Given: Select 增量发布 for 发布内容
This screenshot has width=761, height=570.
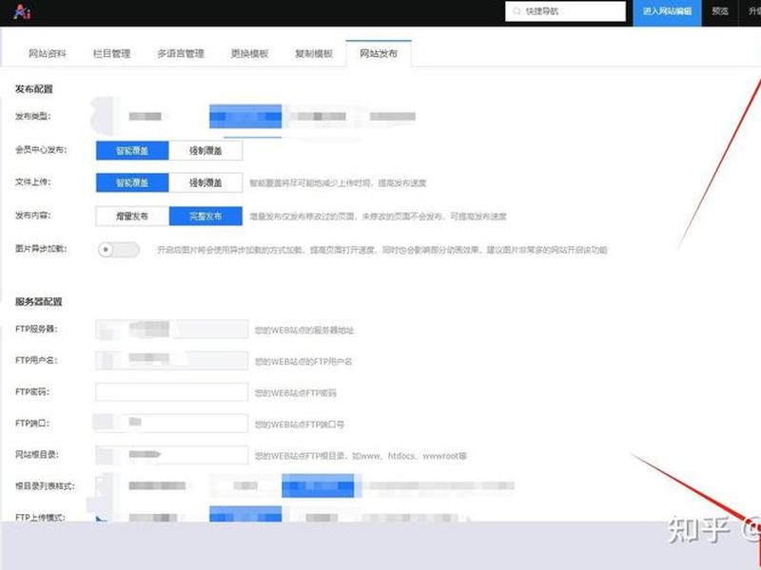Looking at the screenshot, I should pos(132,217).
